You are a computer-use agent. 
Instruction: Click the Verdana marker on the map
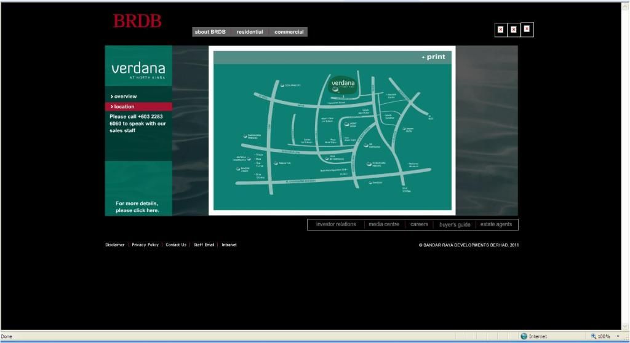pyautogui.click(x=343, y=84)
